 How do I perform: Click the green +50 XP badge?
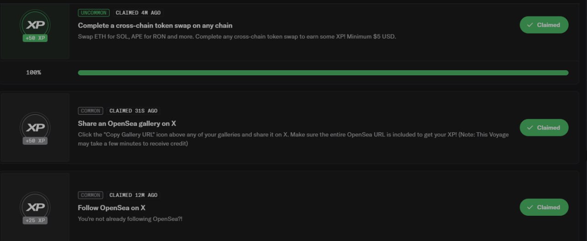coord(35,38)
